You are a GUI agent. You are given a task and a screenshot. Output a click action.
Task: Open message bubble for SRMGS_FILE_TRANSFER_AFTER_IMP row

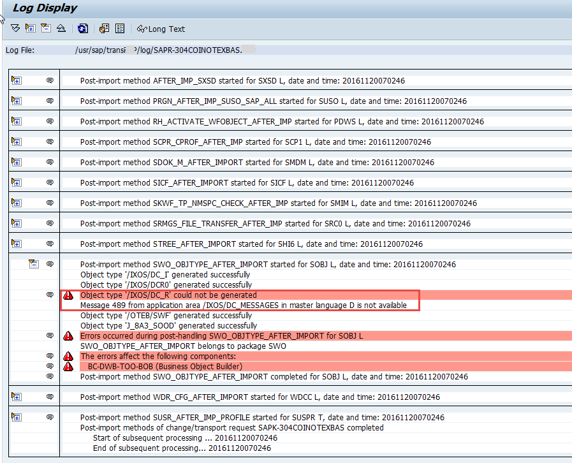pyautogui.click(x=50, y=223)
